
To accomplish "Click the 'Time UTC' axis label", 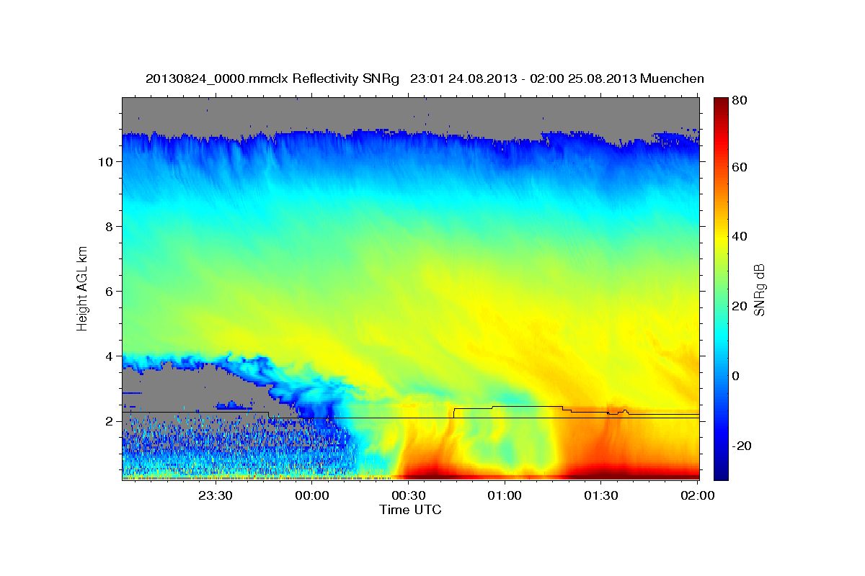I will click(x=410, y=510).
